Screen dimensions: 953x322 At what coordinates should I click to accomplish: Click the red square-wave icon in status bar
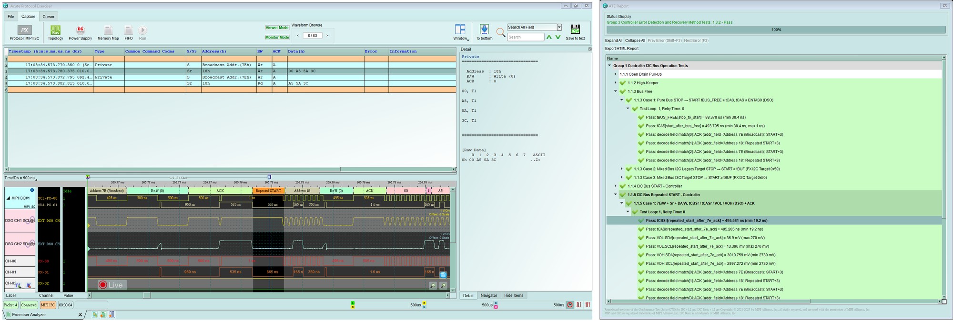(x=579, y=305)
